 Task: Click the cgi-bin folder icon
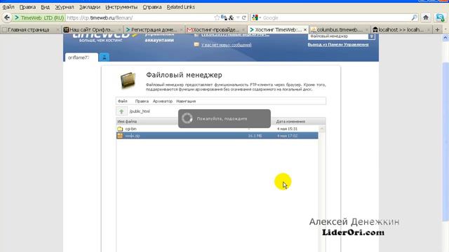tap(120, 129)
